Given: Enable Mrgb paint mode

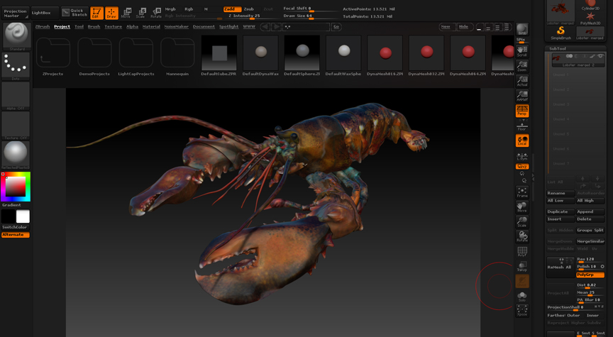Looking at the screenshot, I should (170, 9).
